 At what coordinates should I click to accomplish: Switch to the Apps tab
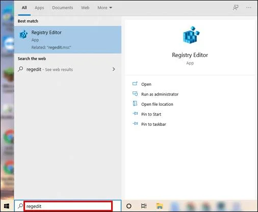(39, 8)
